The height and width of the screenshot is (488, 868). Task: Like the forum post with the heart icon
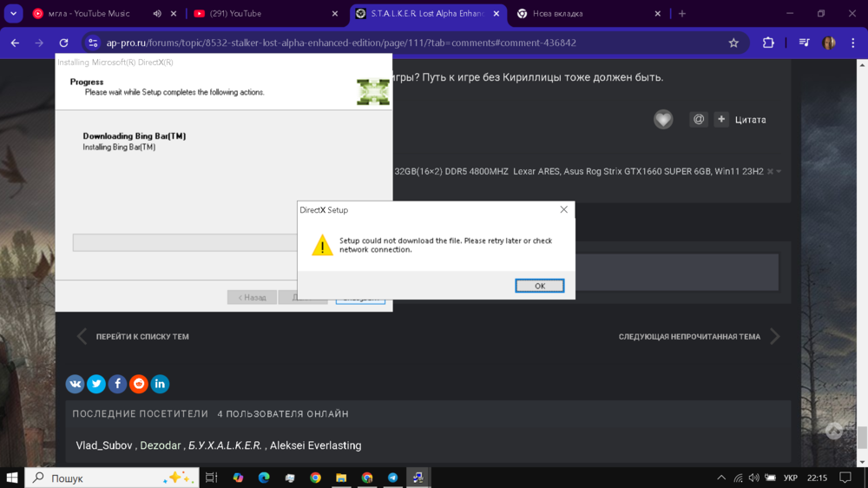point(663,119)
